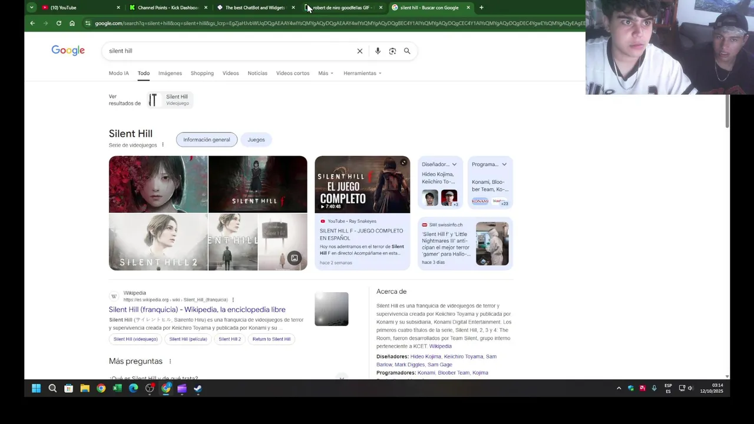Select the Shopping search tab
Image resolution: width=754 pixels, height=424 pixels.
click(202, 73)
